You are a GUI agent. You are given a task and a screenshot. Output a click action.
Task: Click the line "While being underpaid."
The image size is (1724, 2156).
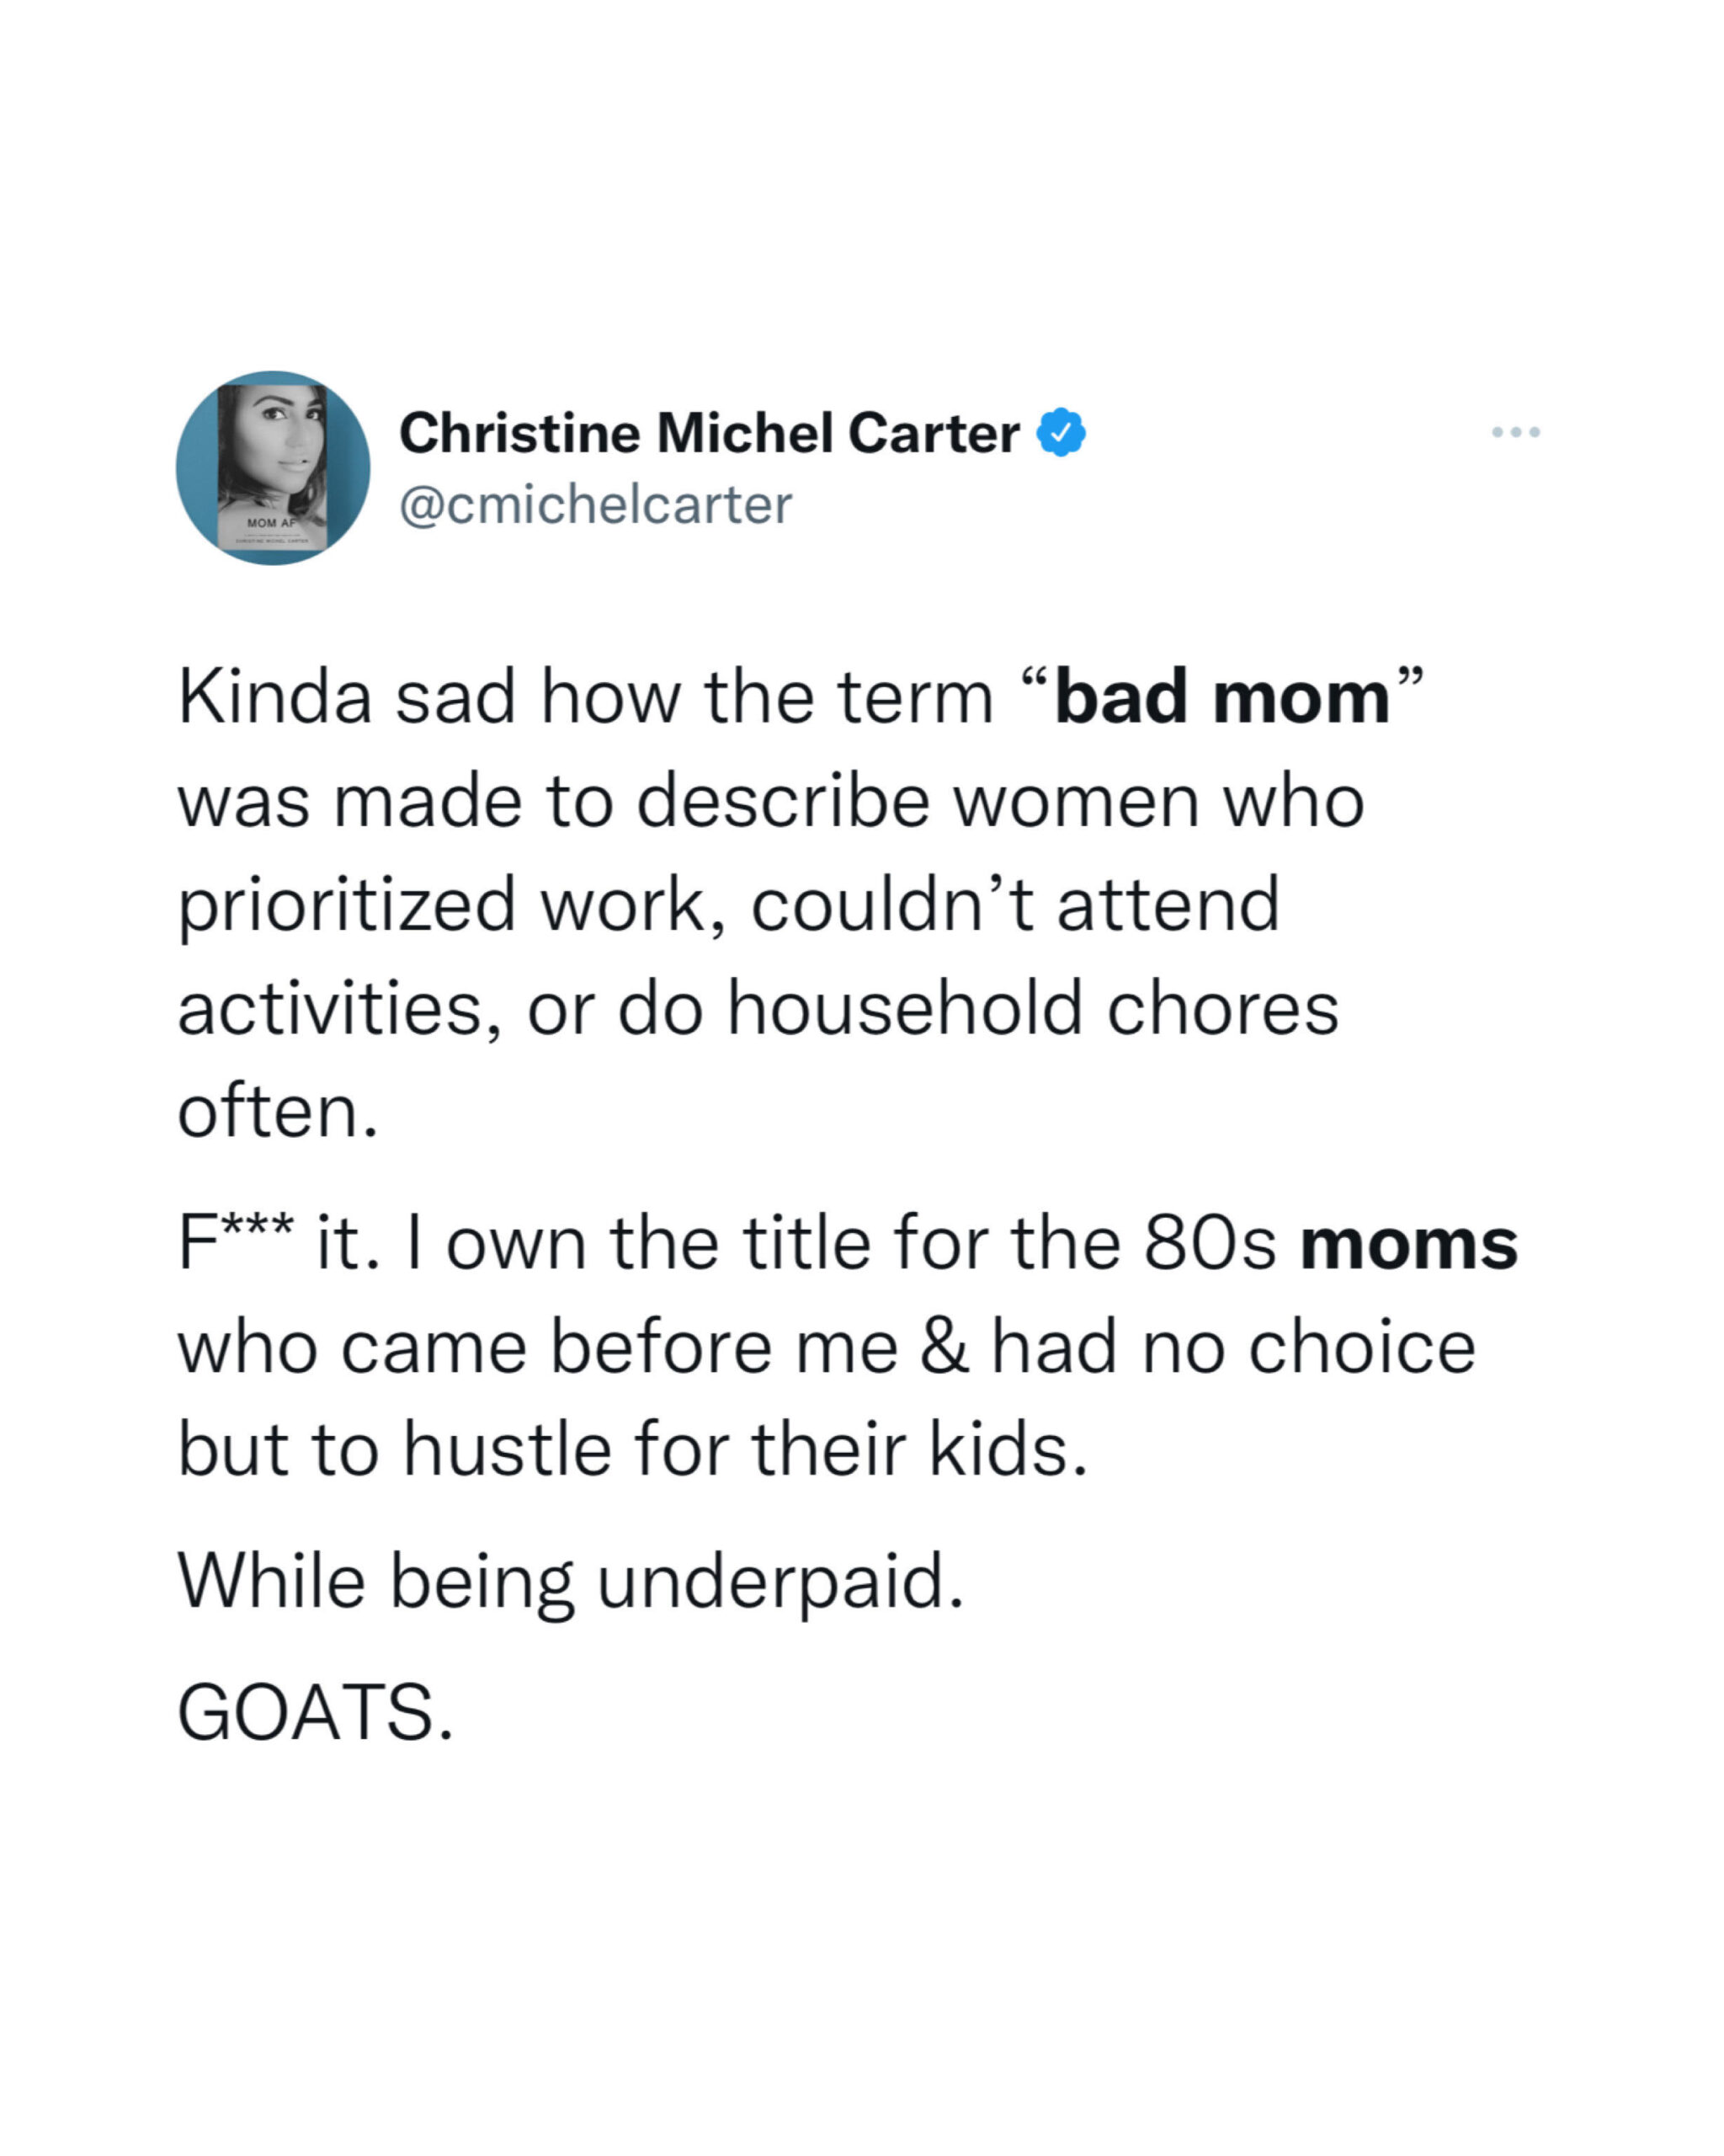tap(572, 1583)
